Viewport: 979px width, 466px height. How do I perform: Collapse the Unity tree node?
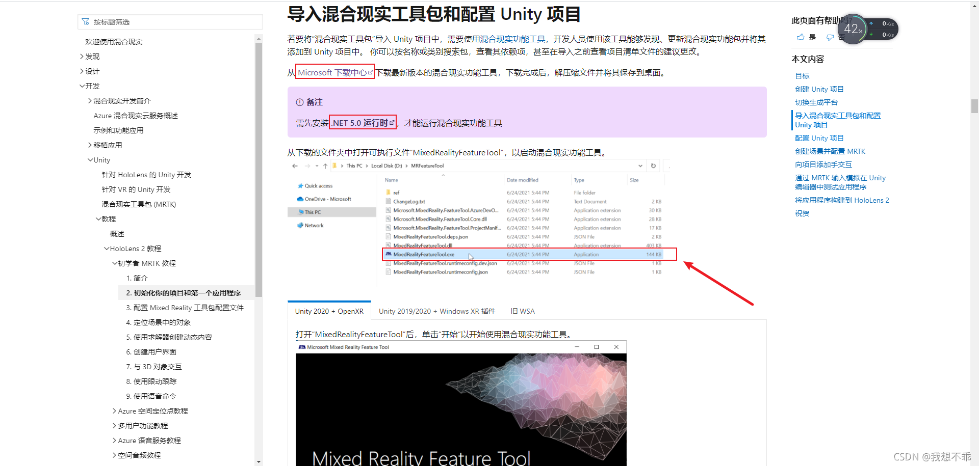pyautogui.click(x=90, y=160)
